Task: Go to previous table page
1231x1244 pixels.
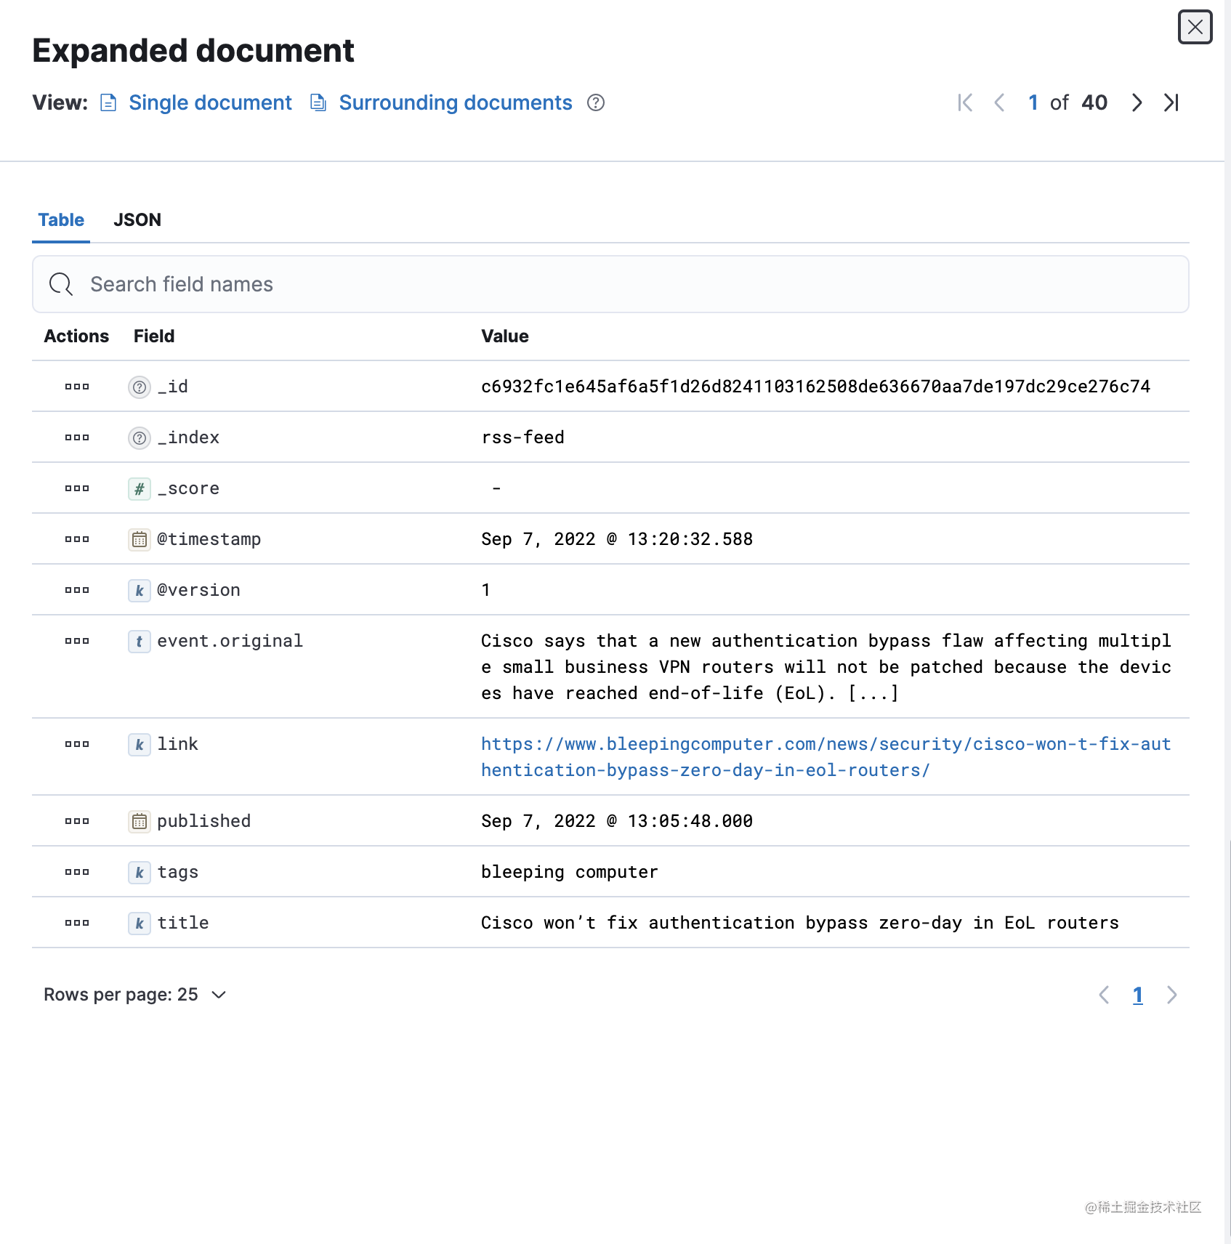Action: [1104, 995]
